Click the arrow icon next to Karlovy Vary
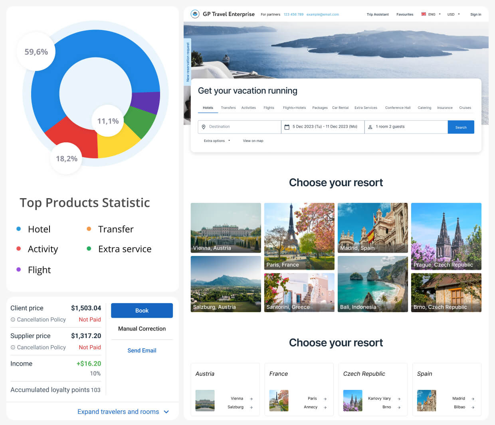The height and width of the screenshot is (425, 495). [399, 399]
